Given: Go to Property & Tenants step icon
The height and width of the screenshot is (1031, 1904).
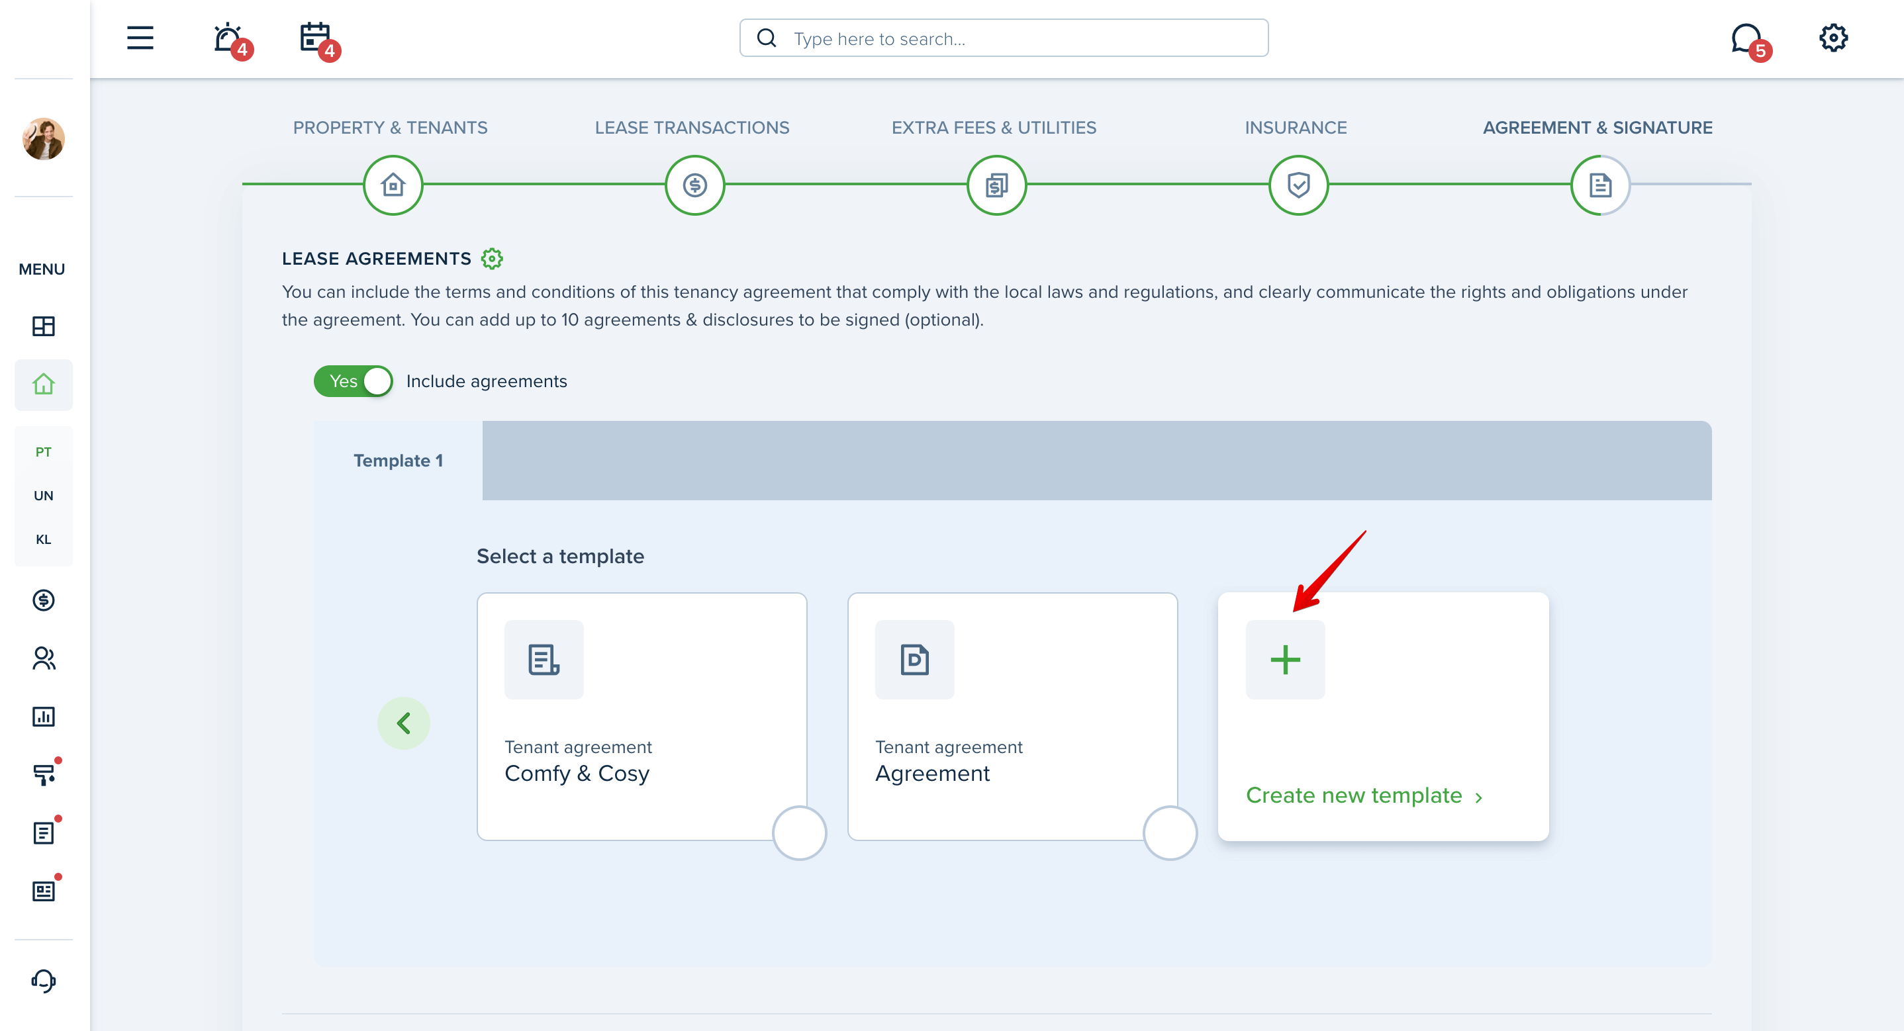Looking at the screenshot, I should 393,185.
